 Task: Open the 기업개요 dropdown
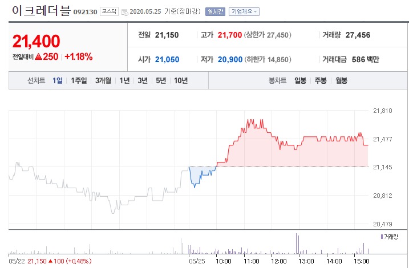[244, 12]
